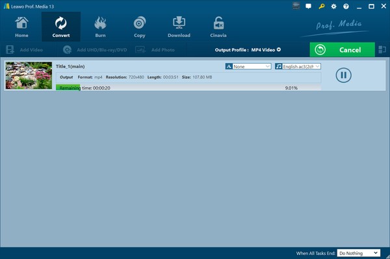Click the conversion progress bar
The image size is (390, 259).
[188, 88]
